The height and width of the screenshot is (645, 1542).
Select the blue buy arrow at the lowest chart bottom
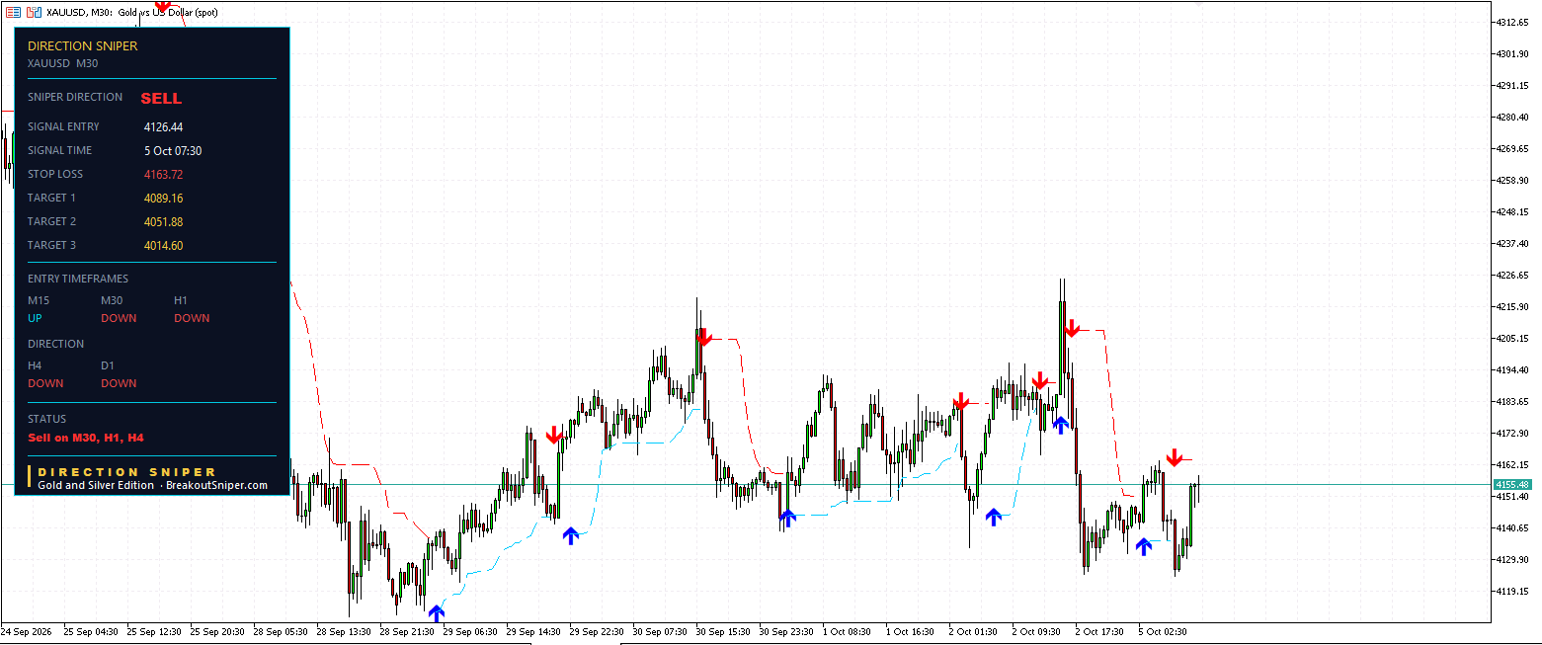point(437,613)
